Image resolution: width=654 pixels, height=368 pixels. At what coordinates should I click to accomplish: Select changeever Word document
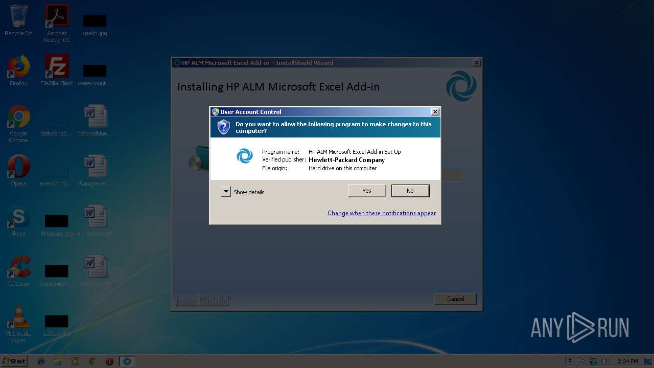tap(95, 171)
